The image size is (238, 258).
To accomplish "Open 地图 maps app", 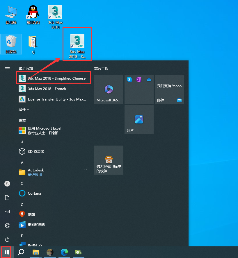I will coord(54,214).
